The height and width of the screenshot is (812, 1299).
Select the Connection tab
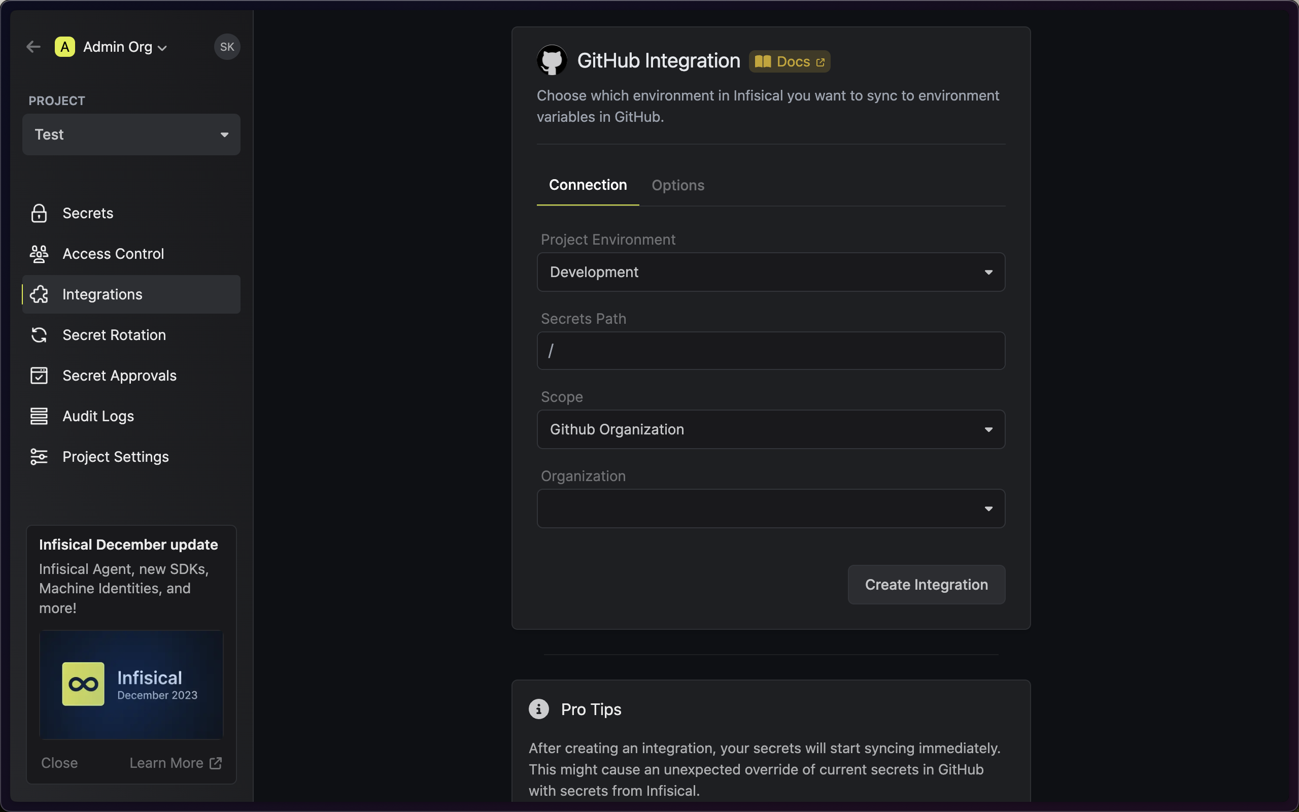point(588,185)
